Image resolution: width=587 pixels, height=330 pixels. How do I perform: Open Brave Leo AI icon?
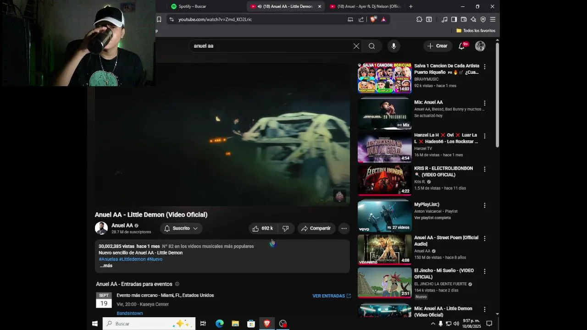click(473, 19)
